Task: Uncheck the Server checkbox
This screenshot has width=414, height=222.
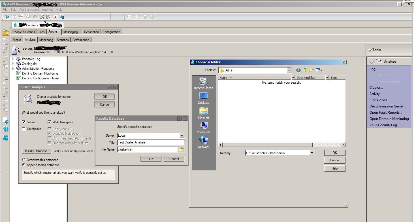Action: click(x=24, y=122)
